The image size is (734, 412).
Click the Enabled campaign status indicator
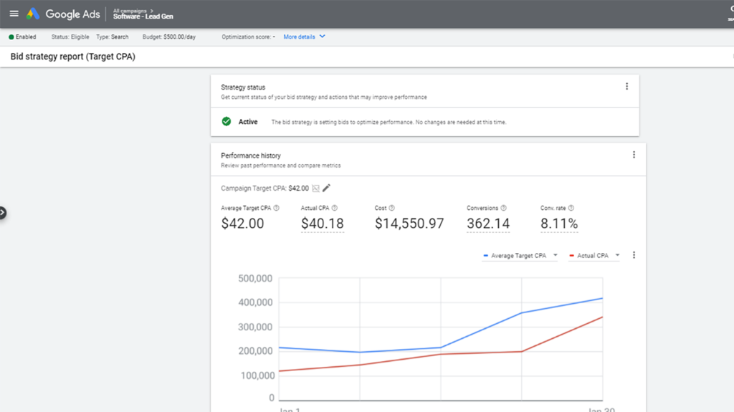tap(22, 37)
